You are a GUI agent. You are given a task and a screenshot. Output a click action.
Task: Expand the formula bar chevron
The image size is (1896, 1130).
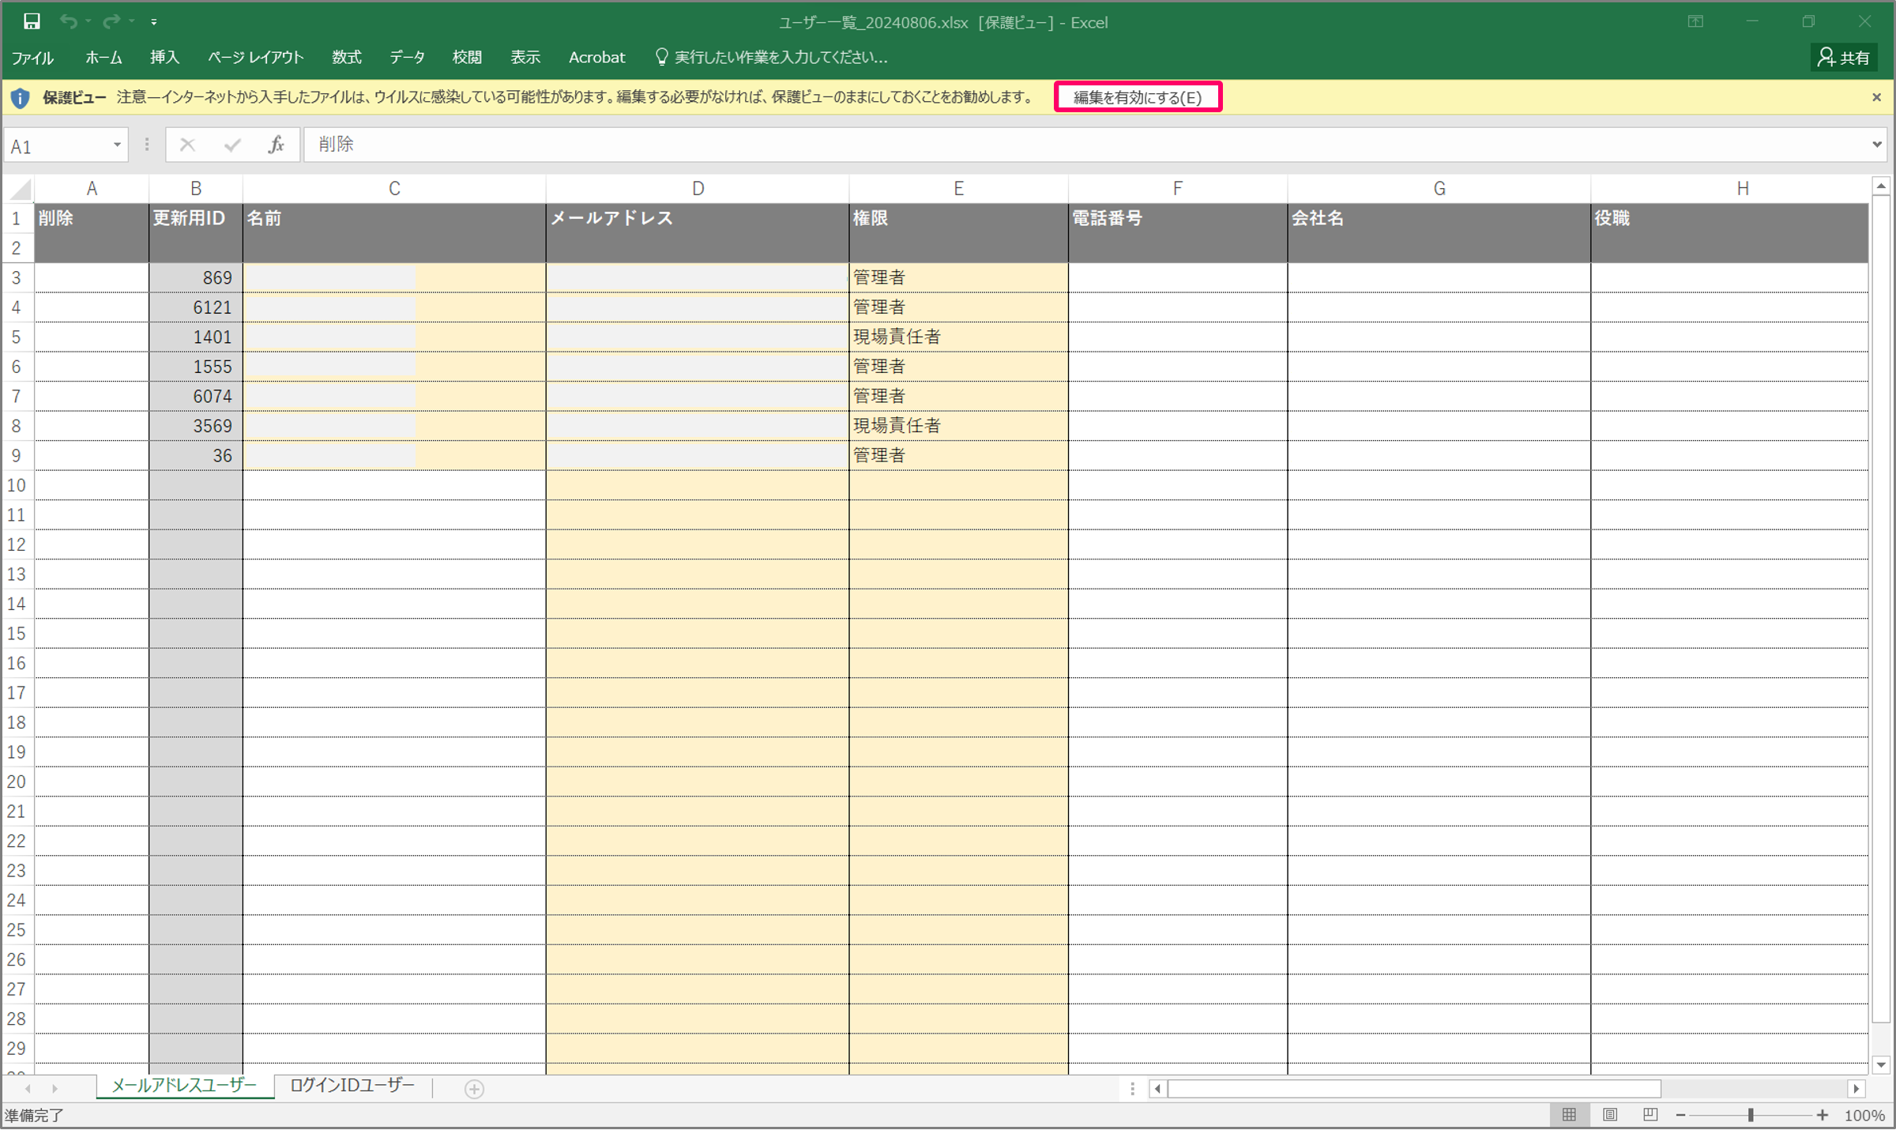pos(1877,145)
